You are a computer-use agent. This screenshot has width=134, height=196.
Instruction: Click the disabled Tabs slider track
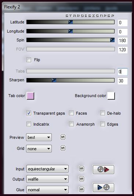pyautogui.click(x=70, y=71)
